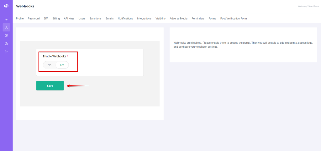Switch to the Profile tab
Viewport: 321px width, 151px height.
pos(20,19)
